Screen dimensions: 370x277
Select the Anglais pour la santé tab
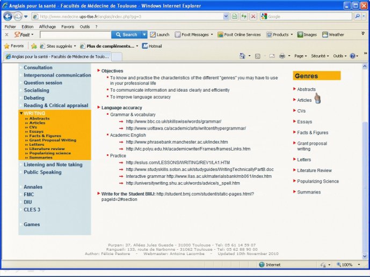57,57
